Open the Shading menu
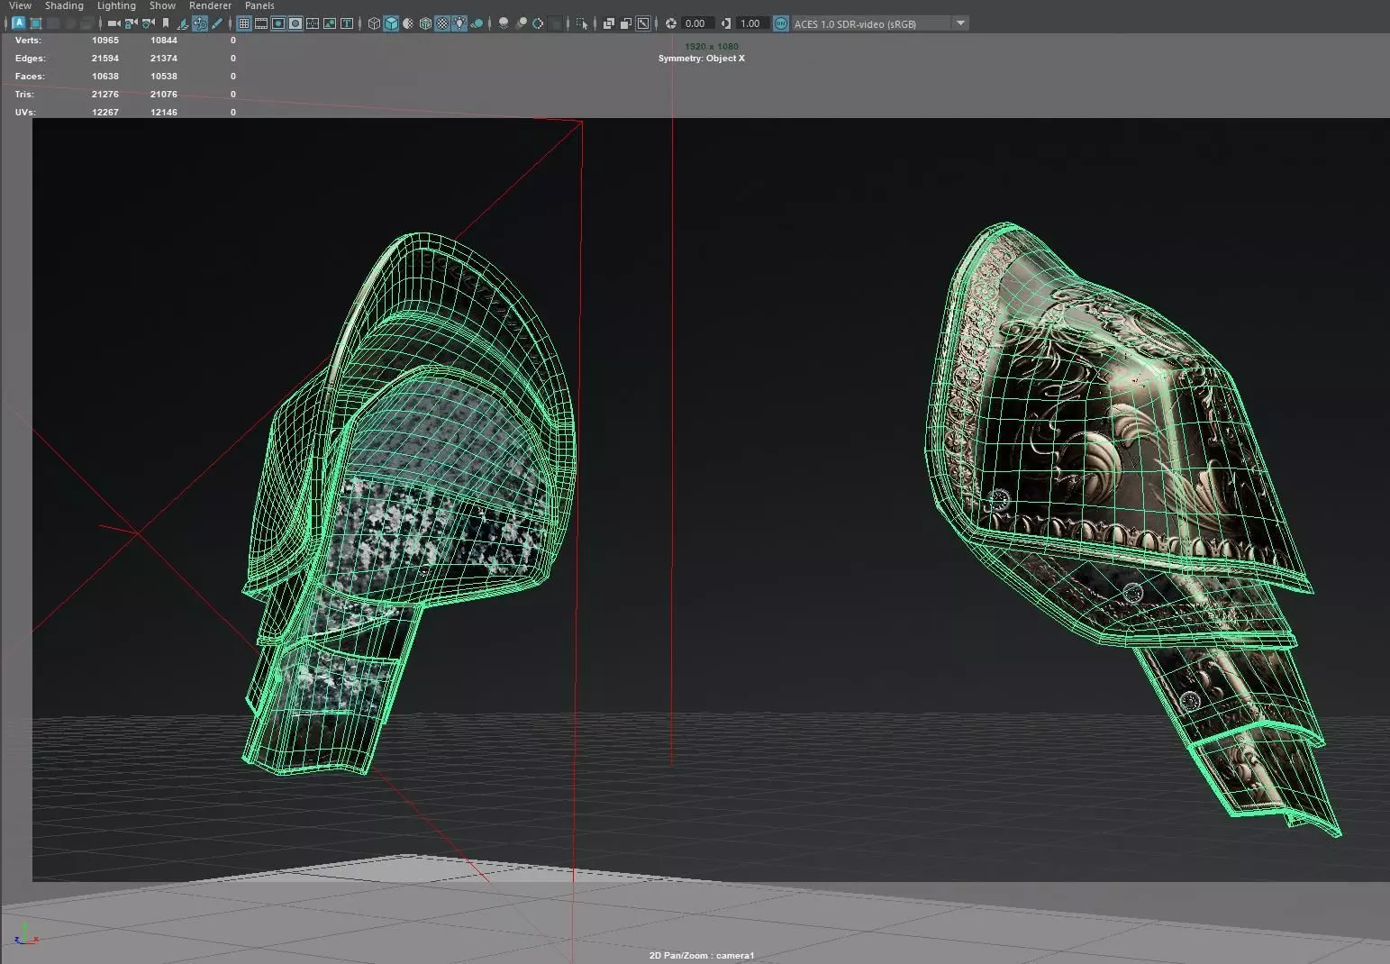Viewport: 1390px width, 964px height. (64, 5)
